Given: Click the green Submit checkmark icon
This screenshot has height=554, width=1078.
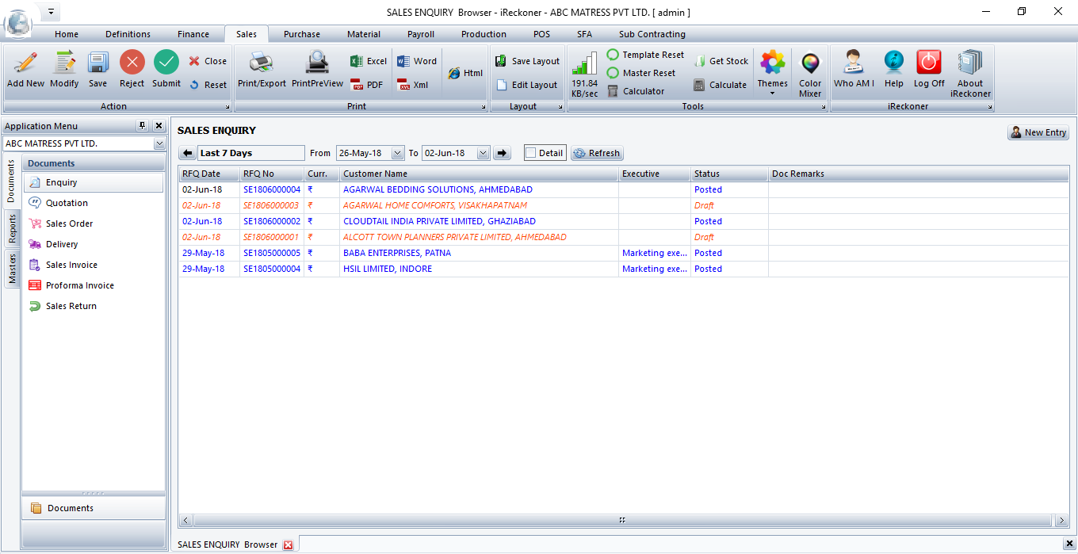Looking at the screenshot, I should [166, 63].
